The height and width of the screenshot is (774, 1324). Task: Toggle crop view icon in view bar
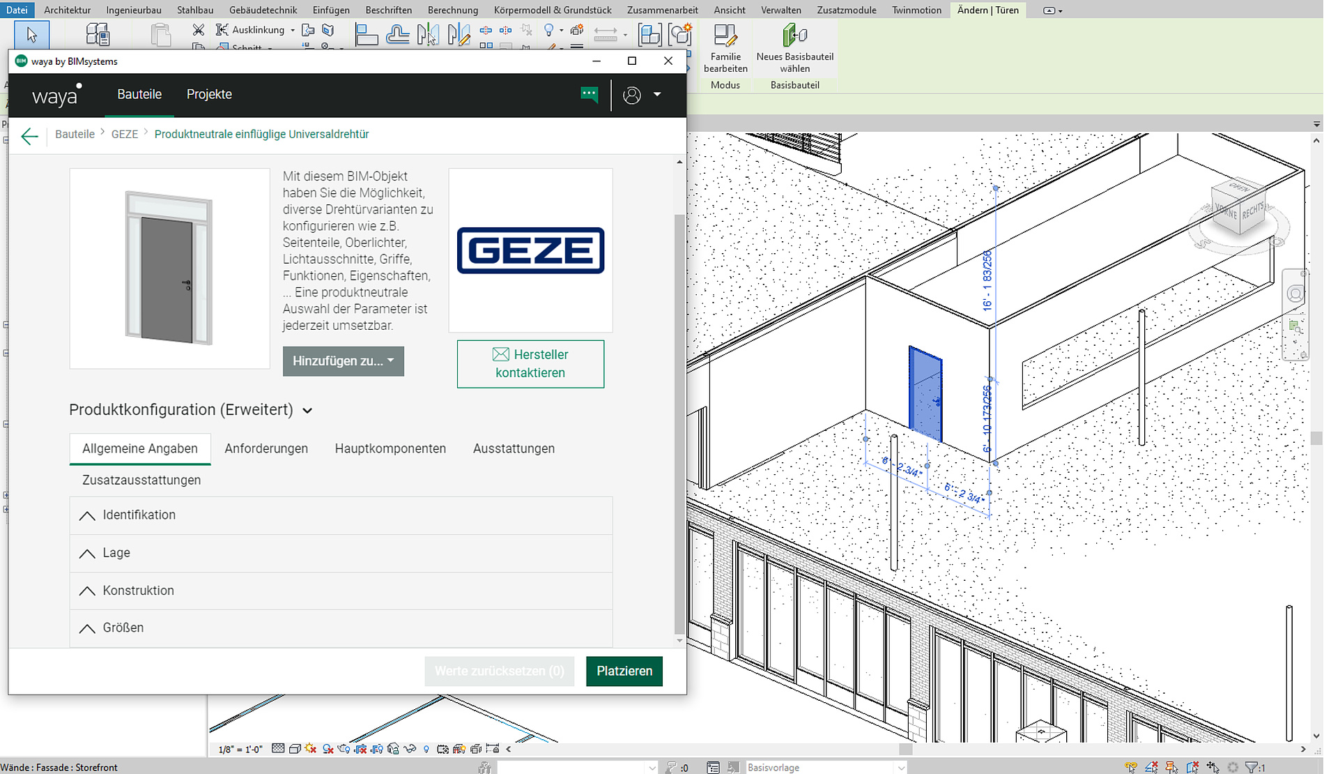pyautogui.click(x=360, y=749)
